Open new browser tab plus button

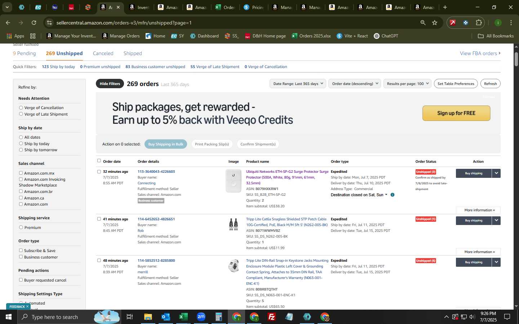[x=445, y=7]
